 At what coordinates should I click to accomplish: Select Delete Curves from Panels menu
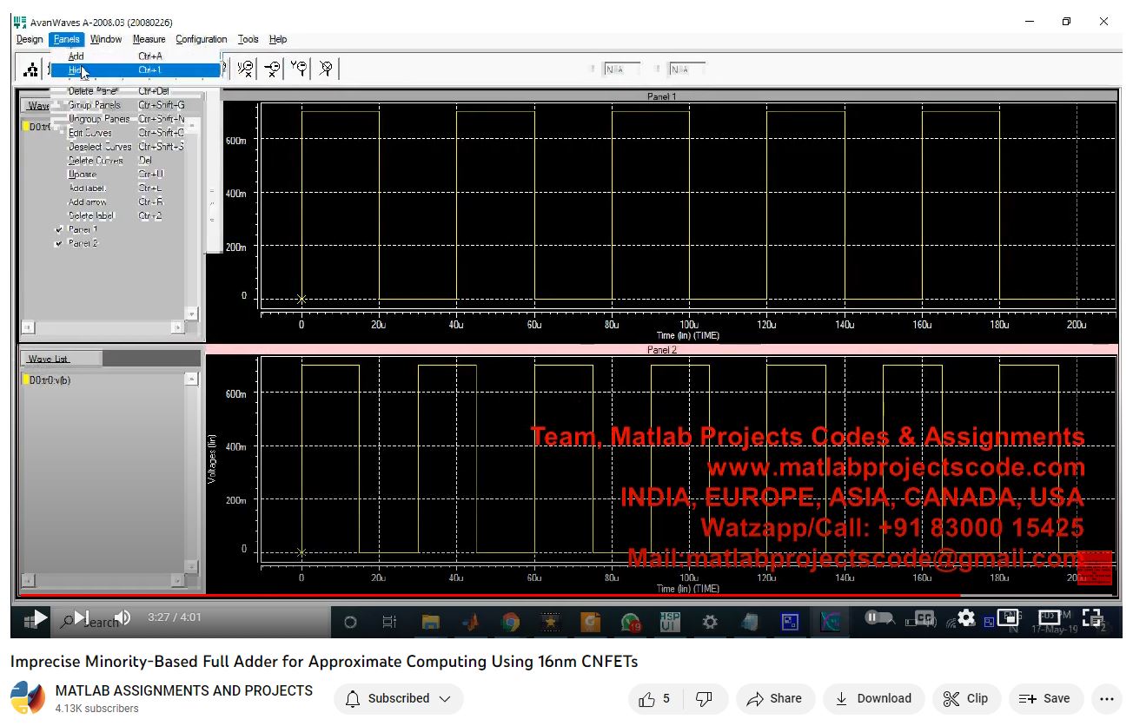point(96,161)
